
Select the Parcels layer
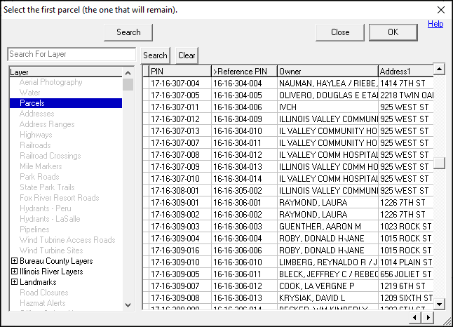coord(32,103)
